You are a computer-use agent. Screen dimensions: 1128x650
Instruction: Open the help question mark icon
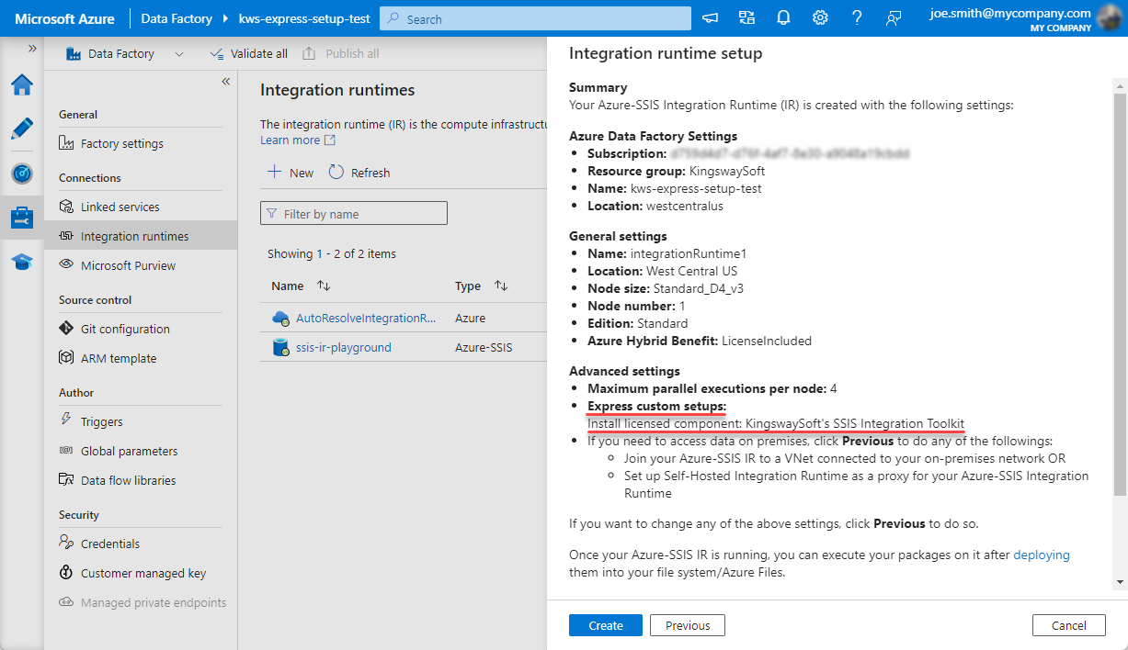pos(857,18)
